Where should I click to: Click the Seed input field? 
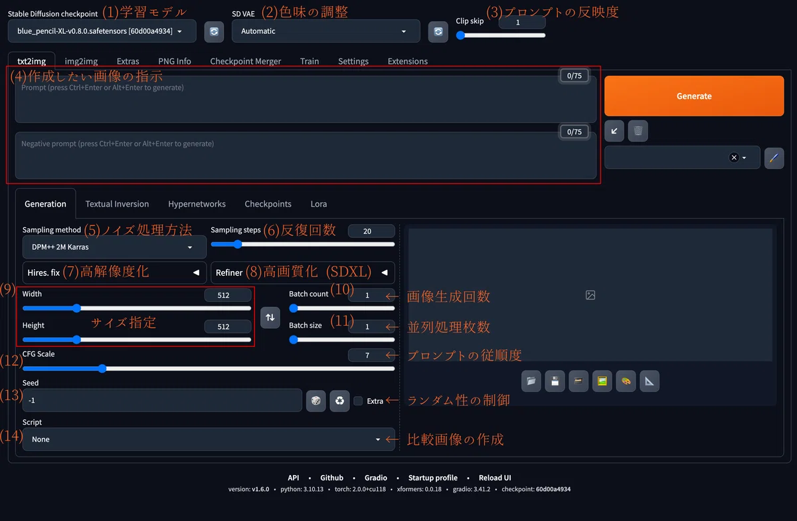pos(162,401)
